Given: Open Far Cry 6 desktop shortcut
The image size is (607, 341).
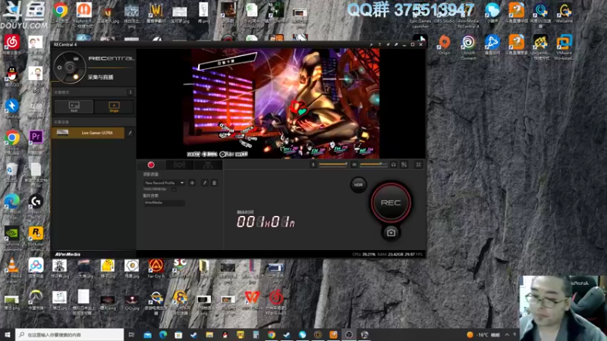Looking at the screenshot, I should point(156,268).
